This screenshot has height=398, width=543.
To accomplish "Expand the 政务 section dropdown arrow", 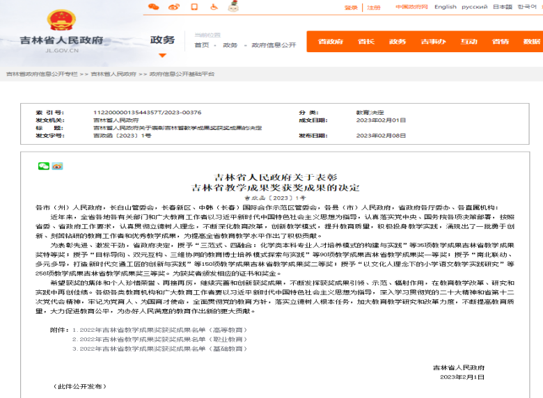I will tap(162, 55).
